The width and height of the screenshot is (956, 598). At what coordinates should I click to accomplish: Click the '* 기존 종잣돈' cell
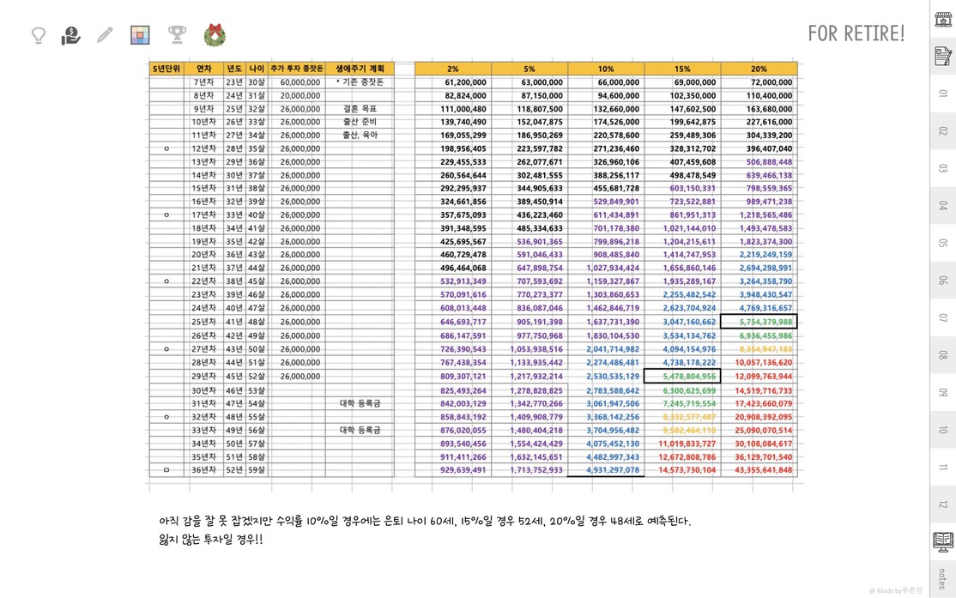pyautogui.click(x=360, y=82)
